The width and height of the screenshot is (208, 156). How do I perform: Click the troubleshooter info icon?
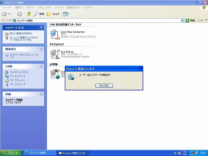point(7,55)
